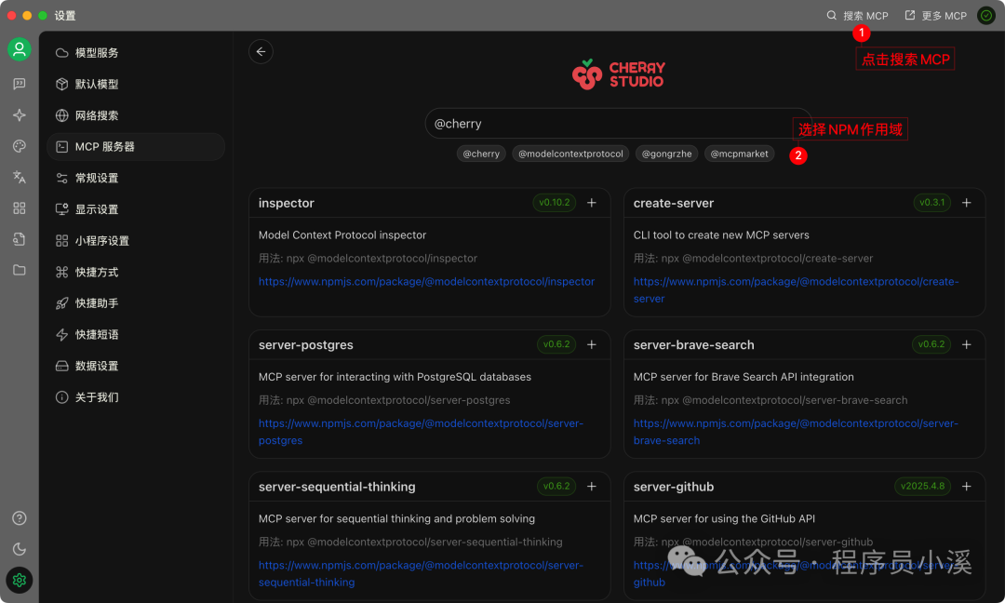Open the chat assistant sidebar icon

coord(19,84)
